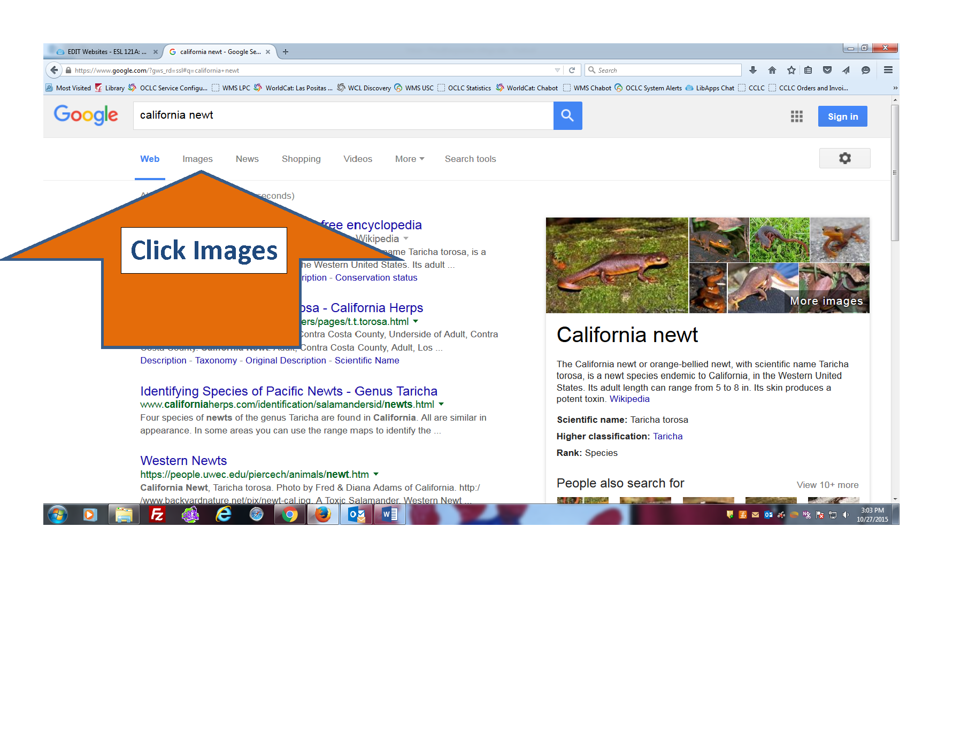Click the Firefox Search field
The image size is (953, 736).
(663, 70)
